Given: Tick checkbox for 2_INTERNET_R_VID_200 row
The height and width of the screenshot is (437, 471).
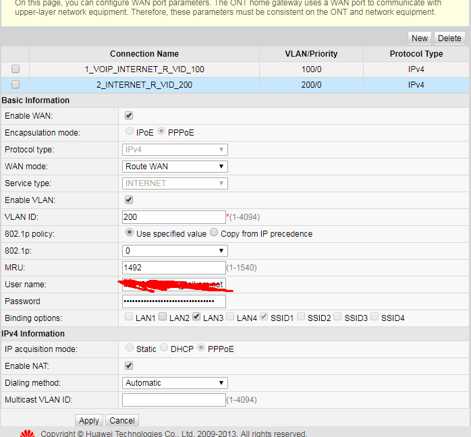Looking at the screenshot, I should click(x=16, y=85).
